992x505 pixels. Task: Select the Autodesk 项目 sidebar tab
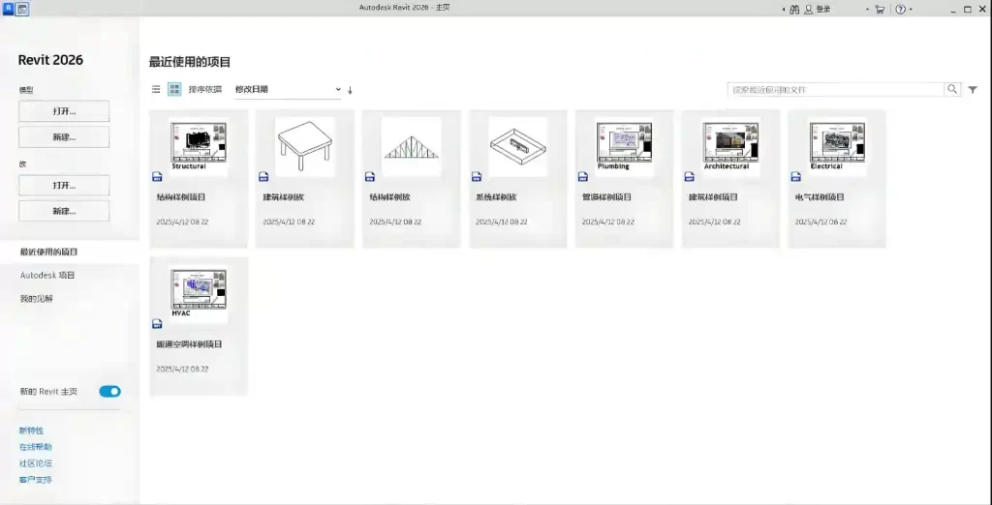point(47,275)
